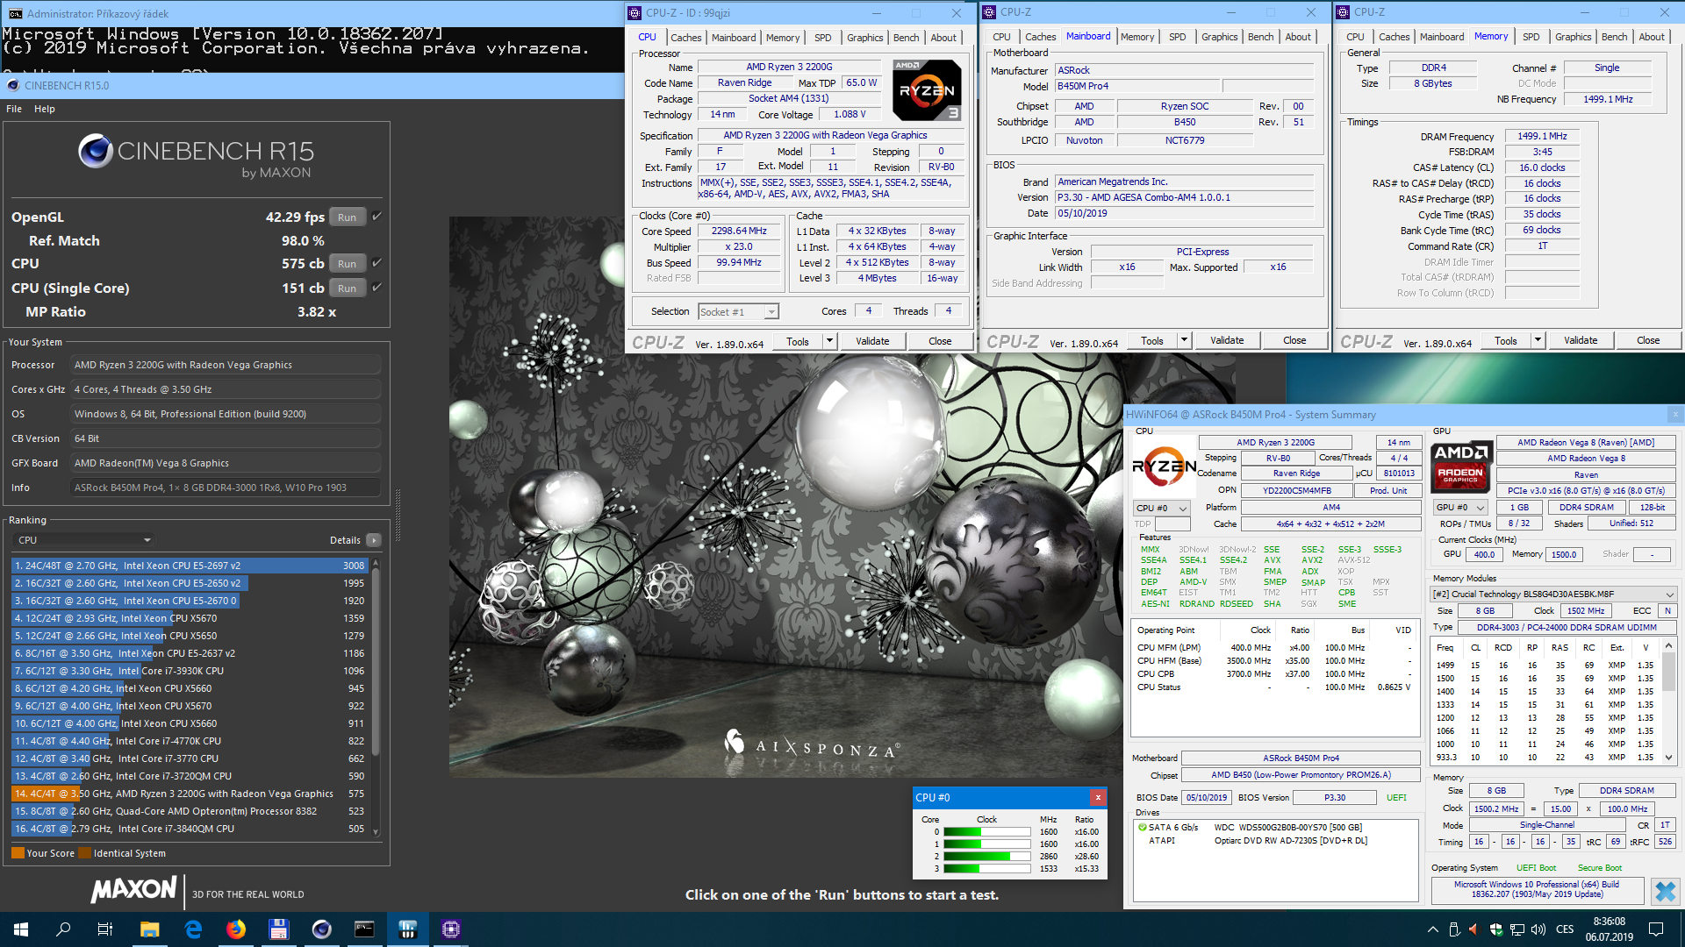
Task: Click the SATA drive entry WDC WDS500G2B0B
Action: (1275, 827)
